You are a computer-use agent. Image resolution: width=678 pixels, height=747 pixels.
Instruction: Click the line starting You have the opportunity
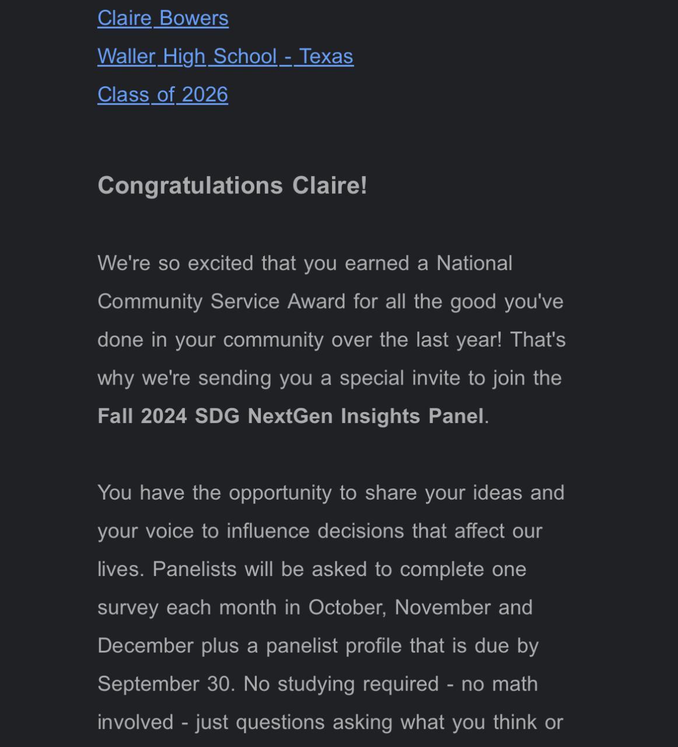(330, 493)
